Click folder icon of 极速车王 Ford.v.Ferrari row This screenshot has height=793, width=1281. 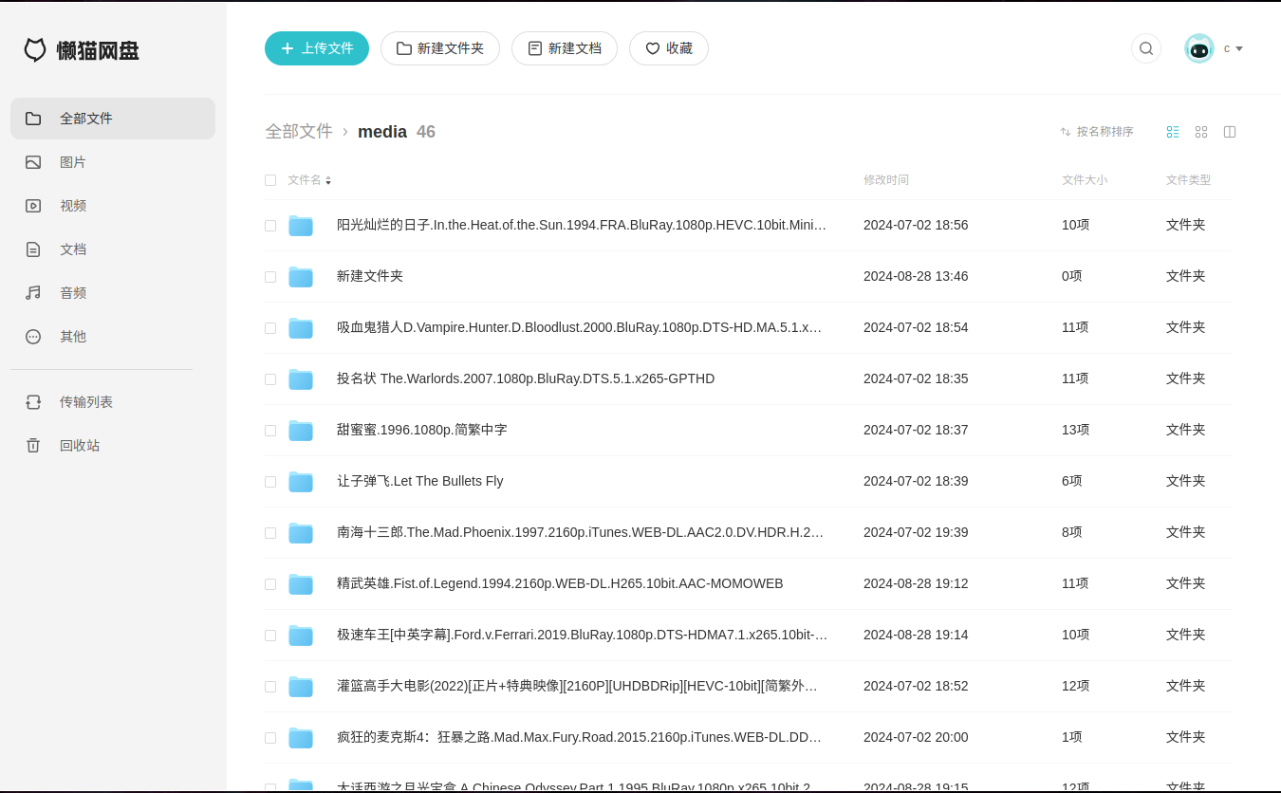tap(301, 636)
